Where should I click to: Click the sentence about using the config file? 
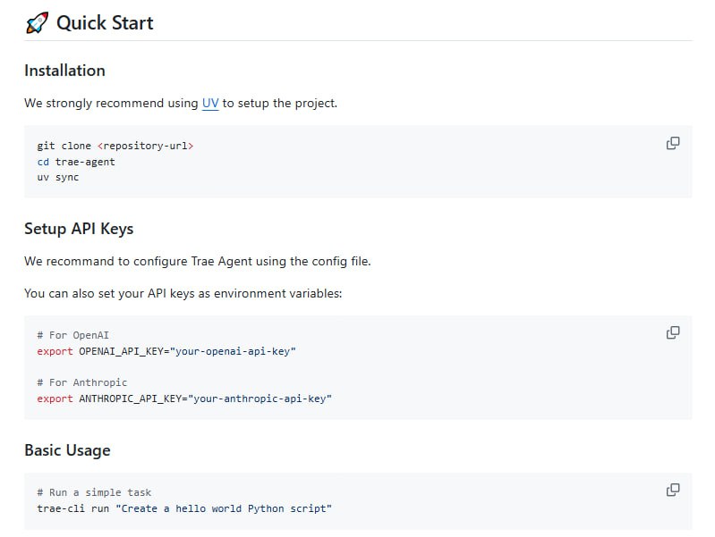tap(197, 261)
